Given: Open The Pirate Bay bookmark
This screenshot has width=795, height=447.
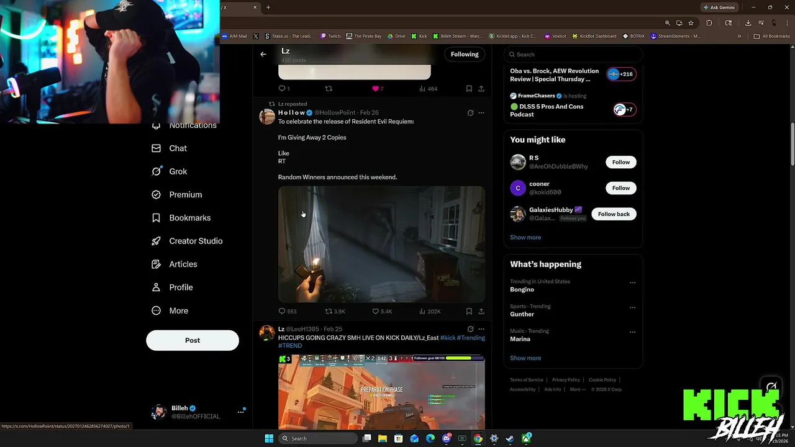Looking at the screenshot, I should tap(364, 36).
